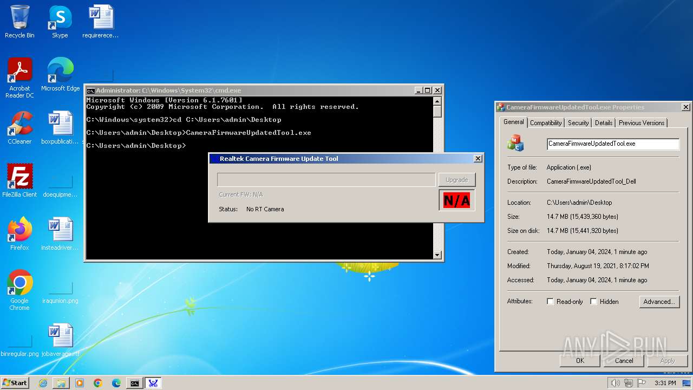Select the insteadriver Word document
Image resolution: width=693 pixels, height=390 pixels.
60,234
